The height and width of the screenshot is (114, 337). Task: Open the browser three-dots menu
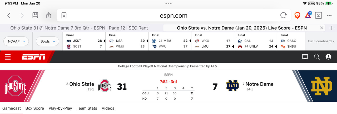point(329,15)
